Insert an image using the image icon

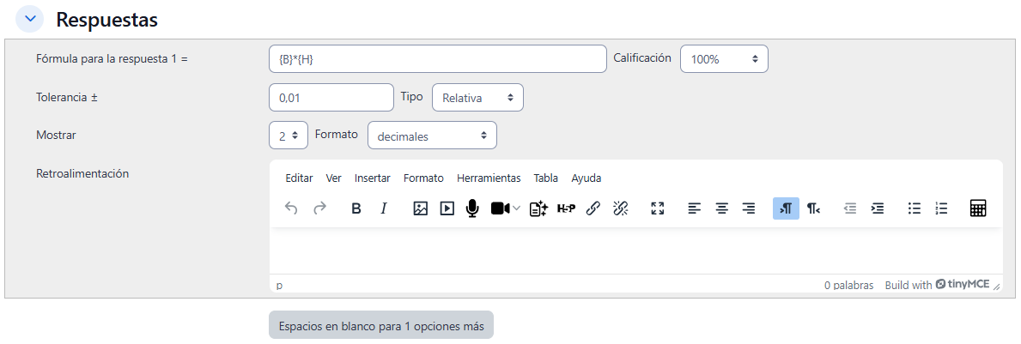coord(420,208)
